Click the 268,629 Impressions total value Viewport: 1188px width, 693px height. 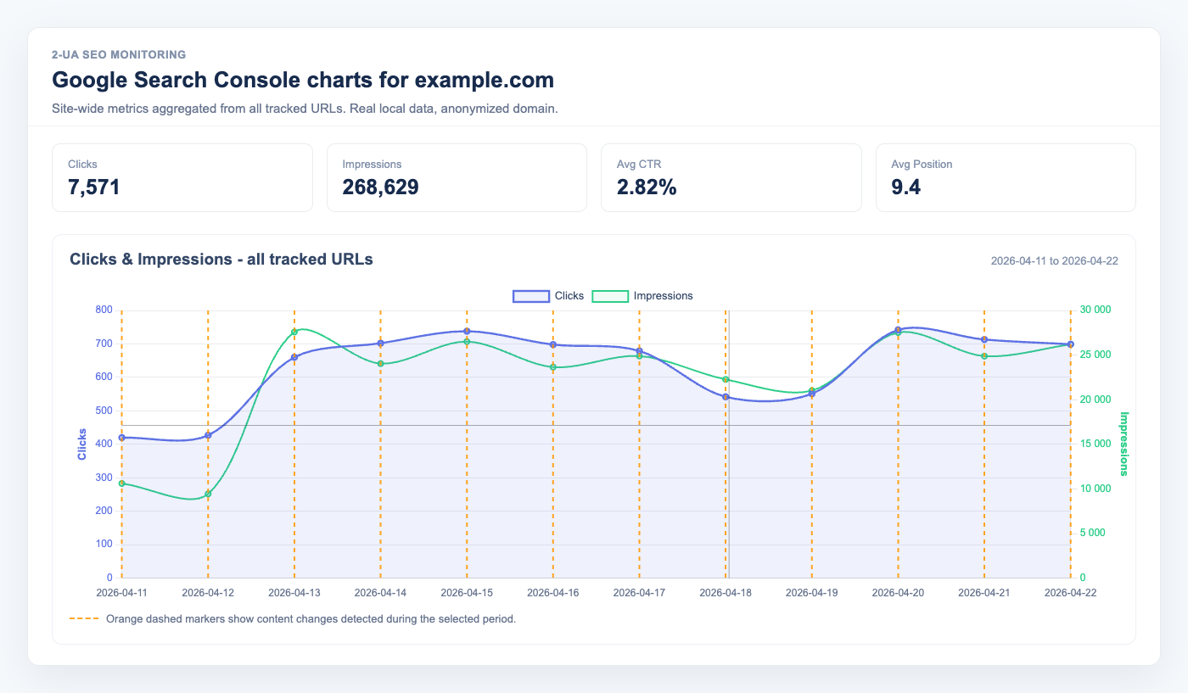(380, 187)
